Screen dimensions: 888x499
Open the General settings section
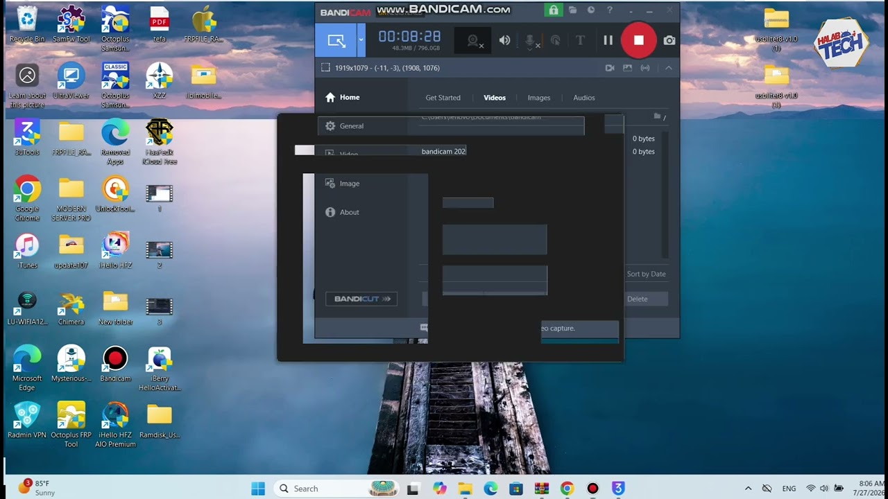click(345, 126)
